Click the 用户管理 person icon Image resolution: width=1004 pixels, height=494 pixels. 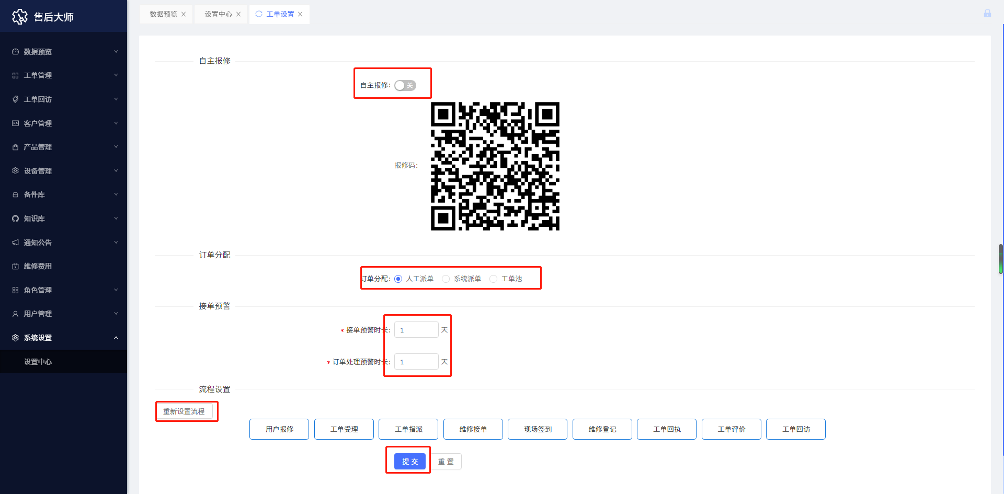coord(15,314)
